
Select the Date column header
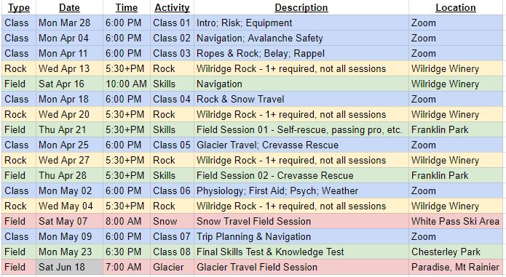point(69,7)
